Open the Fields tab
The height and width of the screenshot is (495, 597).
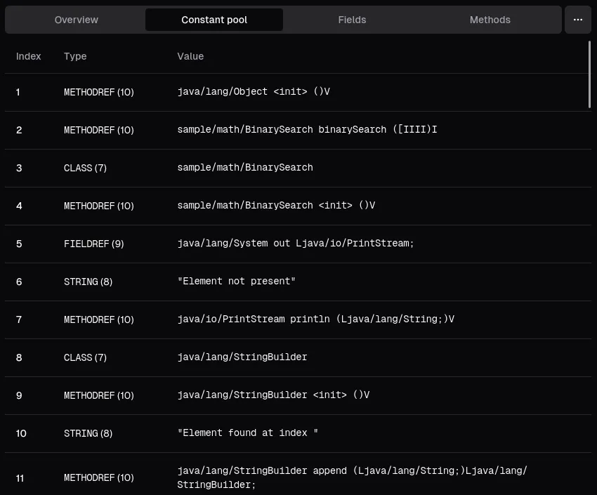tap(352, 20)
